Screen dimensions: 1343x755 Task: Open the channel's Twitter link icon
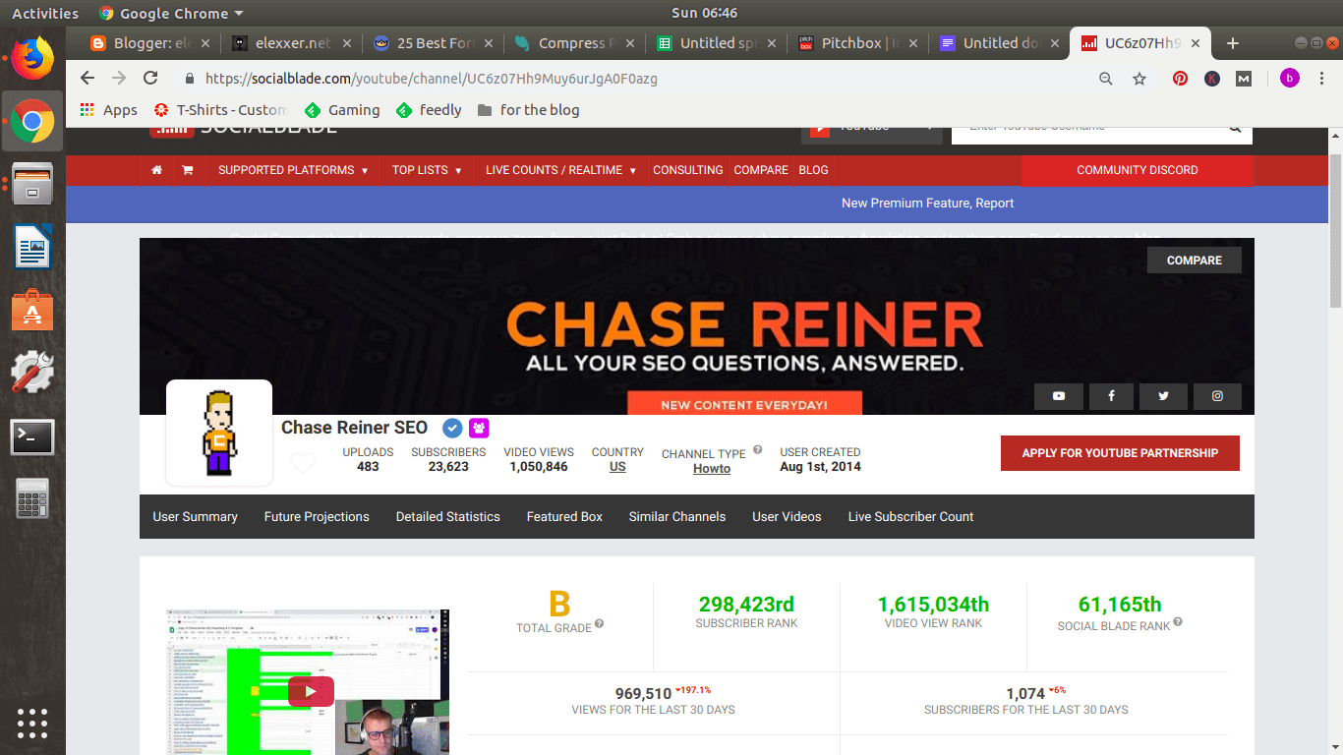coord(1164,396)
